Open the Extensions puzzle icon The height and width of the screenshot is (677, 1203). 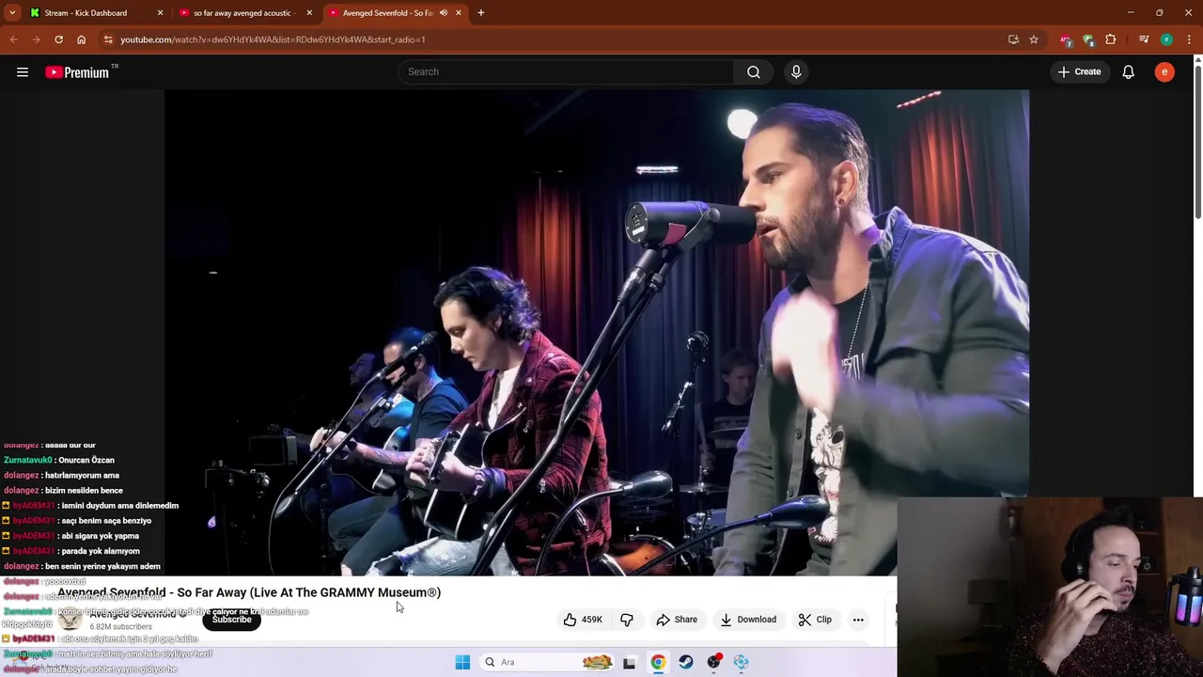pos(1111,39)
